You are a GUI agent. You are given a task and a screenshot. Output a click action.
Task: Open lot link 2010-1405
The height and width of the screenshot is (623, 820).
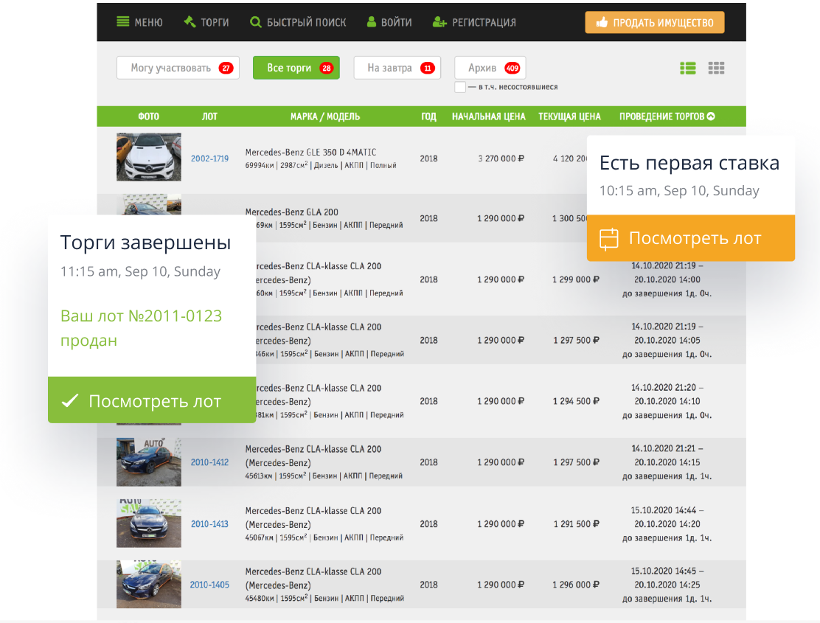tap(209, 585)
